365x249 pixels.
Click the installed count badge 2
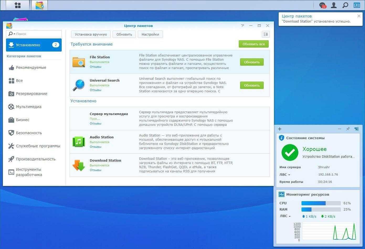pyautogui.click(x=56, y=45)
